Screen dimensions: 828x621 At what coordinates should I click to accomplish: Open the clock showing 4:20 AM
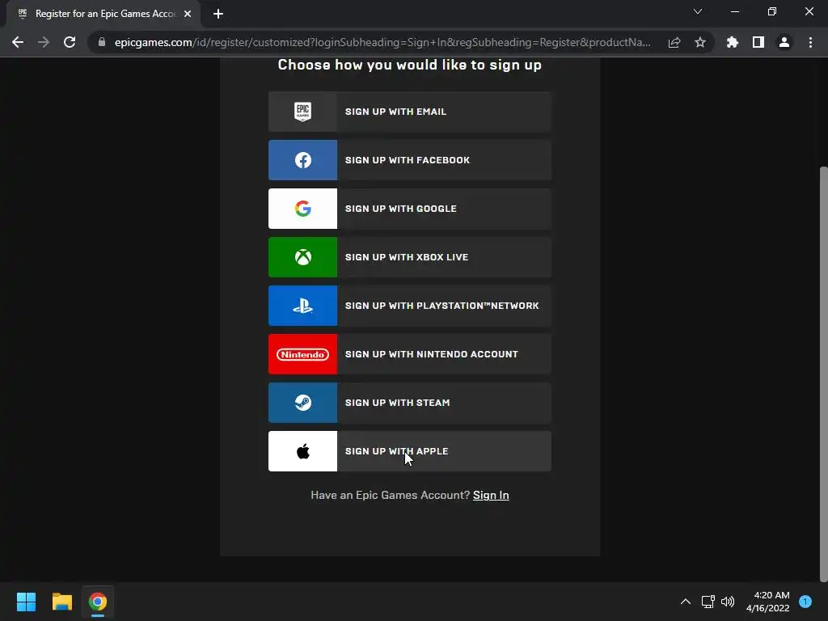768,602
